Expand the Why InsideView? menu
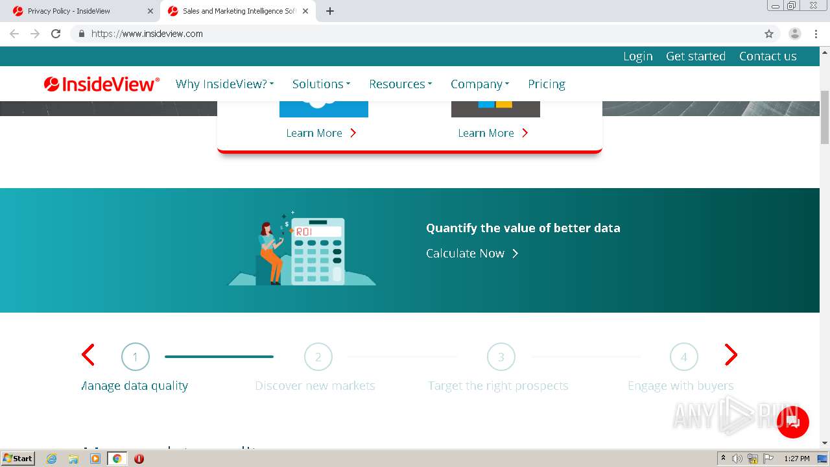830x467 pixels. pyautogui.click(x=224, y=84)
